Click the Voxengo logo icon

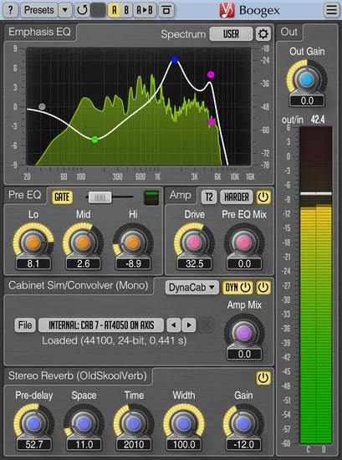(227, 10)
